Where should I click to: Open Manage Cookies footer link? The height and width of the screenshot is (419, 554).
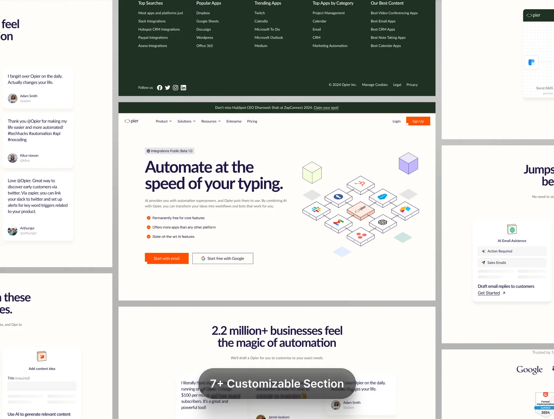pyautogui.click(x=375, y=85)
